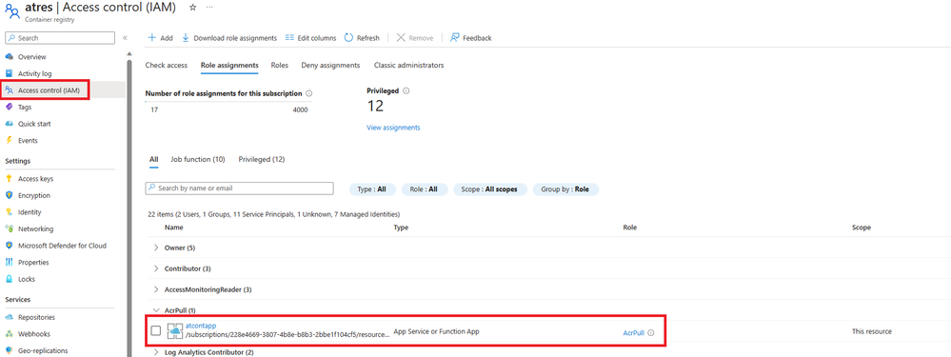Open the Role : All filter

click(x=424, y=189)
